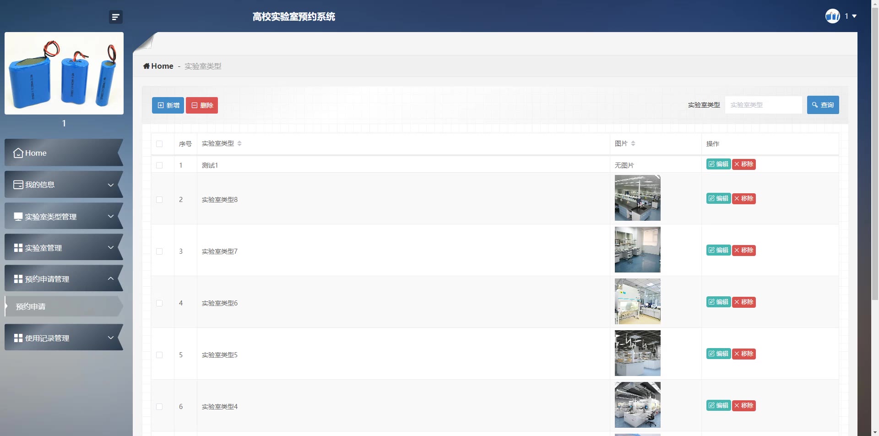
Task: Click 移除 for row 实验室类型6
Action: tap(743, 302)
